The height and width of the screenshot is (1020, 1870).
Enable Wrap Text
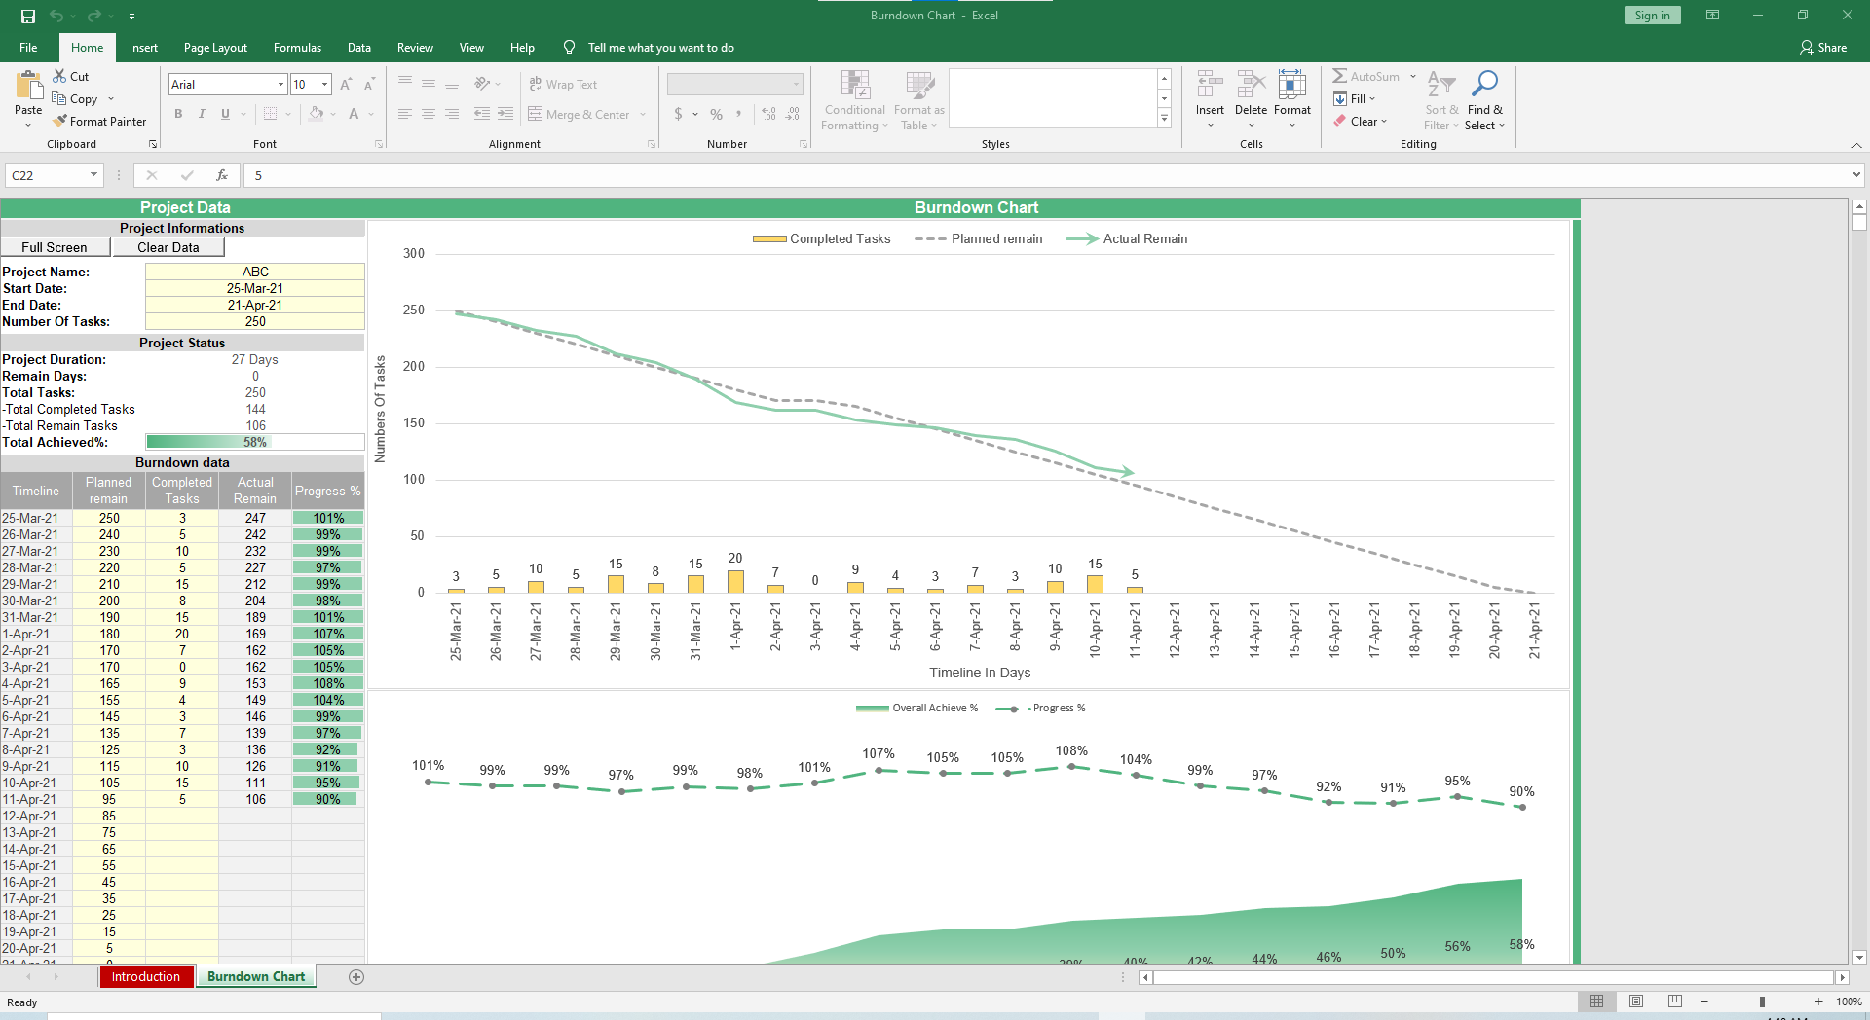tap(564, 84)
